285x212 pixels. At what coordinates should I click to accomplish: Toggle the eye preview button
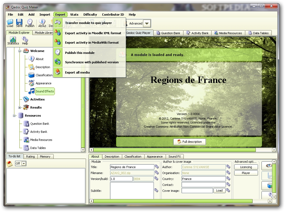(267, 166)
